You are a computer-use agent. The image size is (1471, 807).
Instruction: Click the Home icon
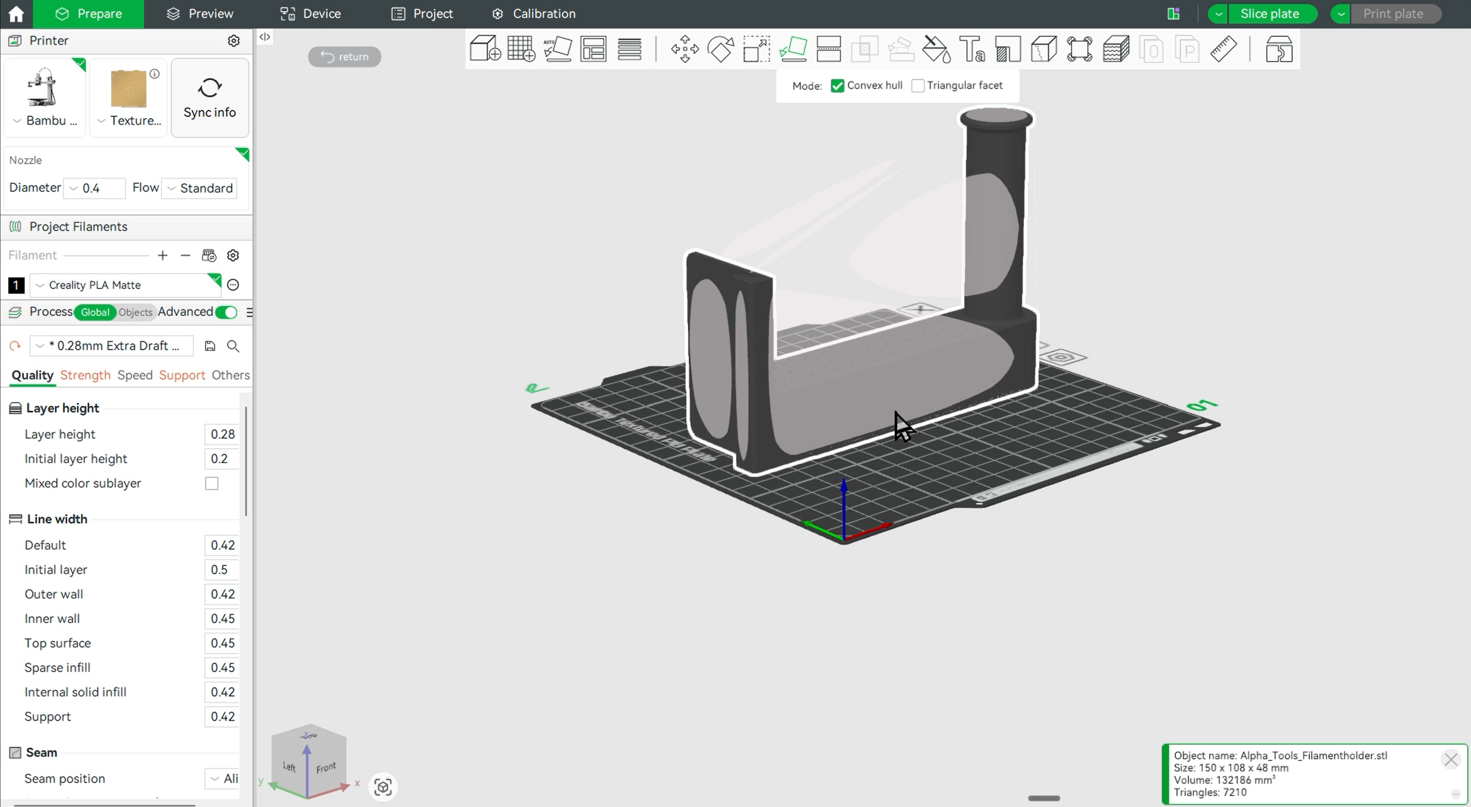pyautogui.click(x=16, y=14)
